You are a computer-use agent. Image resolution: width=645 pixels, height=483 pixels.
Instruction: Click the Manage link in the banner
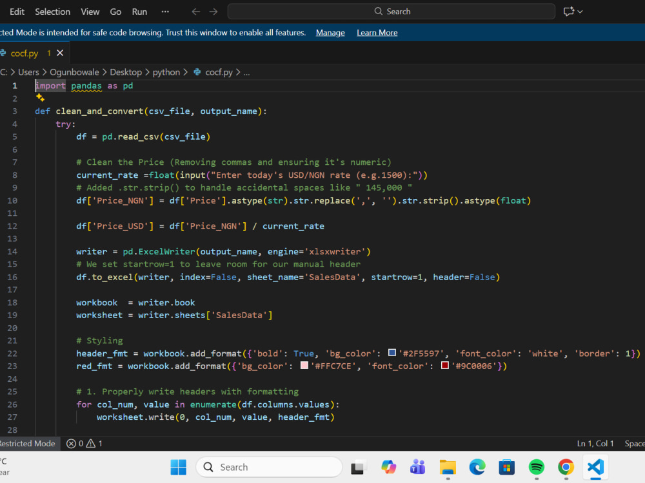[330, 33]
